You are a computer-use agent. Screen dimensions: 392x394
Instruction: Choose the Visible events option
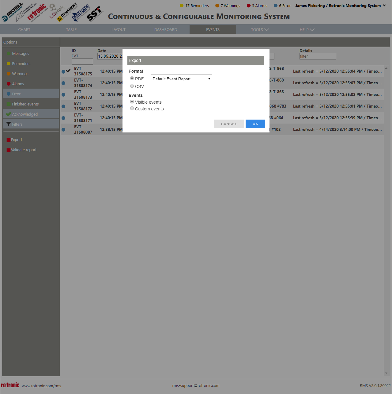pos(132,102)
